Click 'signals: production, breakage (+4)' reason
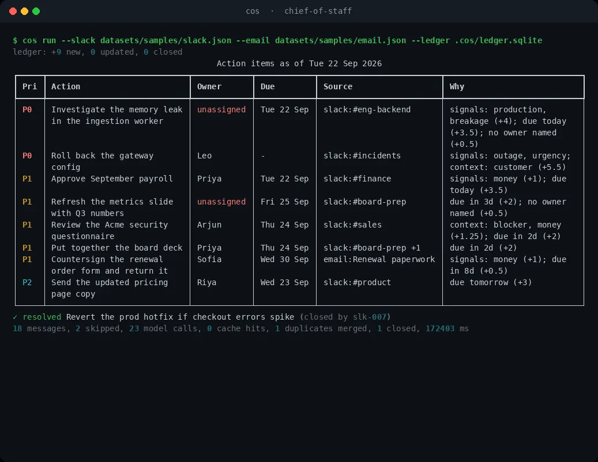 (508, 127)
